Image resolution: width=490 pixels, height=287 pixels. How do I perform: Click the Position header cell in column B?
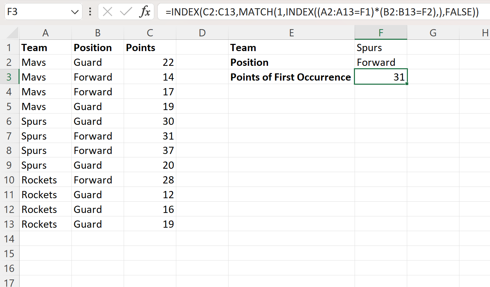click(x=98, y=47)
